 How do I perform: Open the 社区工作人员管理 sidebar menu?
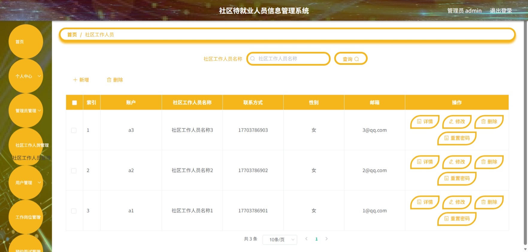[x=26, y=145]
